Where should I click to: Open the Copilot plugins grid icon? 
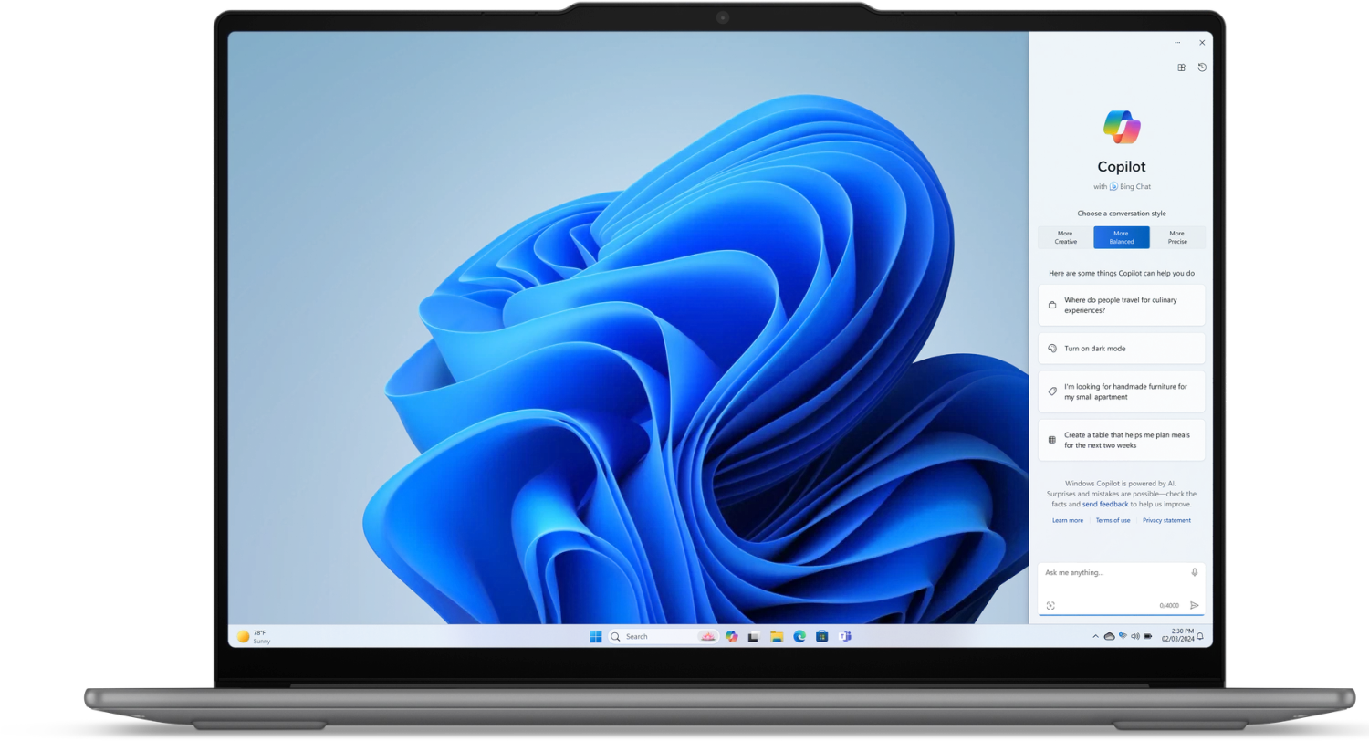[x=1181, y=68]
